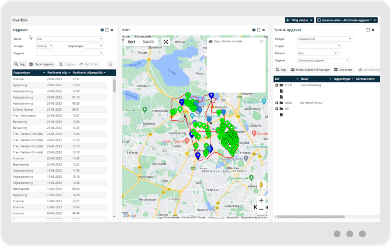The width and height of the screenshot is (391, 246).
Task: Click the Grundtvigs Kirke map marker
Action: (246, 158)
